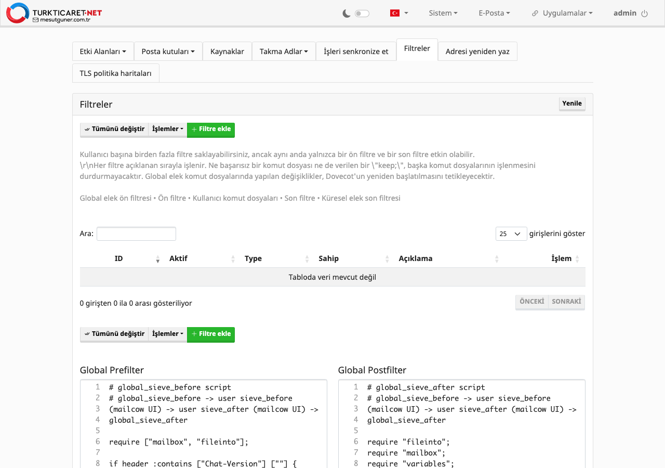Open the E-Posta menu
The image size is (665, 468).
tap(494, 13)
